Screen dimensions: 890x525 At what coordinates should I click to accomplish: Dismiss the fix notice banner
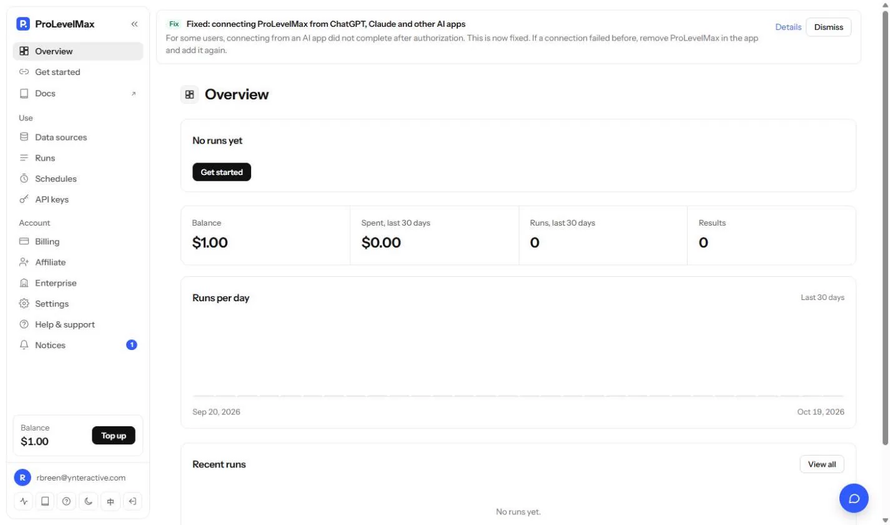[x=829, y=27]
